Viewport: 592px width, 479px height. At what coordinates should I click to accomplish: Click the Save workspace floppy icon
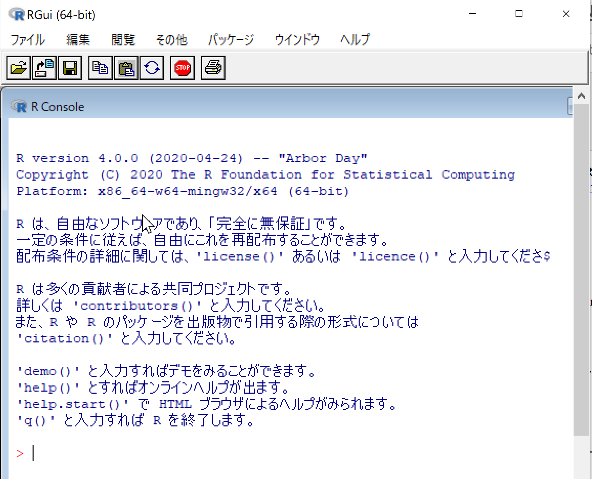pos(70,68)
